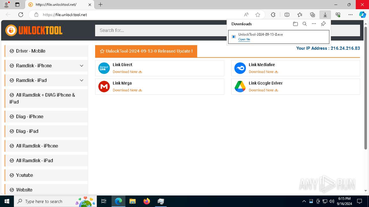Screen dimensions: 369x207
Task: Click UnlockTool-2024-09-13-0 Released Update banner
Action: pos(146,51)
